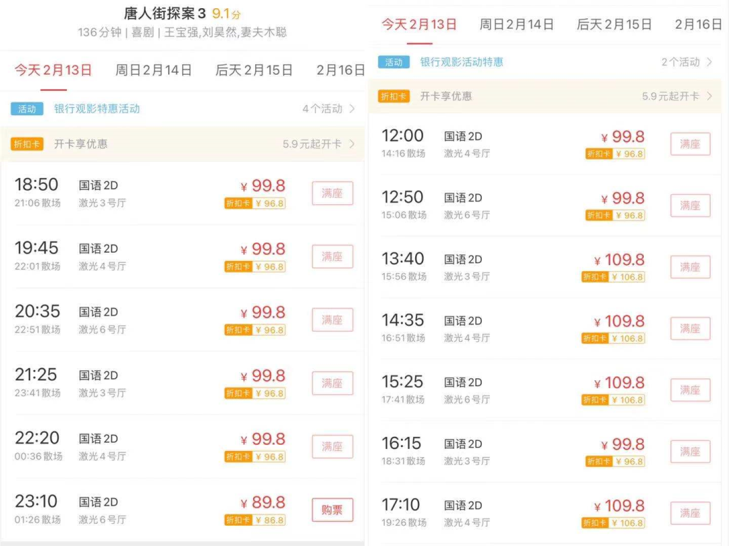Image resolution: width=729 pixels, height=546 pixels.
Task: Open 银行观影特惠活动 link
Action: point(97,109)
